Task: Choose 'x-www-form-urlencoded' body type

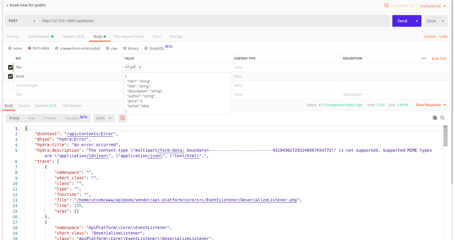Action: click(x=57, y=48)
